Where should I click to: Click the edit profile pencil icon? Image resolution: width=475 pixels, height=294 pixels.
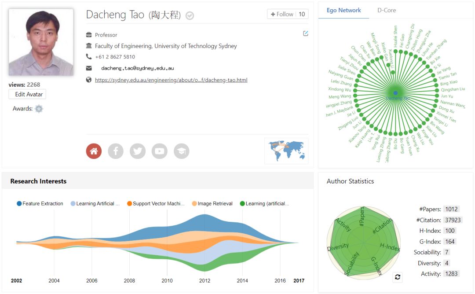tap(306, 33)
